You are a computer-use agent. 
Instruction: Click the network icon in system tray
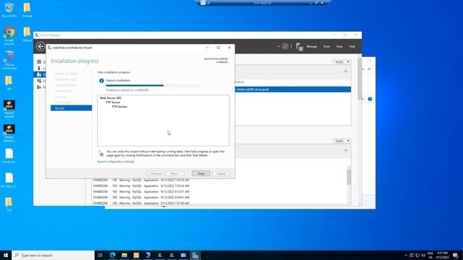click(x=417, y=255)
